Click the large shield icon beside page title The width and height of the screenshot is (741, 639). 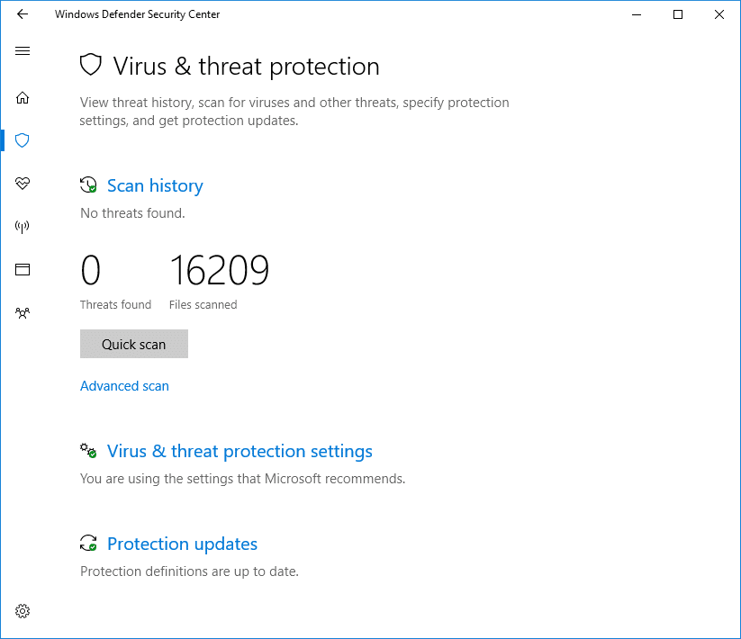pos(91,66)
